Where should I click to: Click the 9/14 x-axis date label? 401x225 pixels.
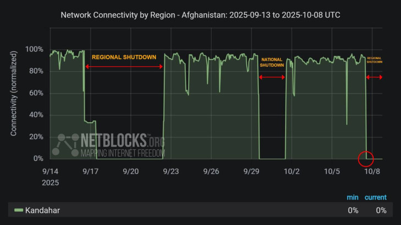click(50, 171)
